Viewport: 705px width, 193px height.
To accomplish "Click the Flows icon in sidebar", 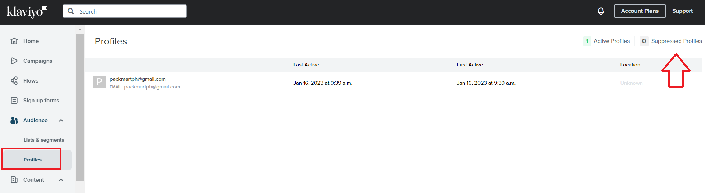I will [x=14, y=81].
